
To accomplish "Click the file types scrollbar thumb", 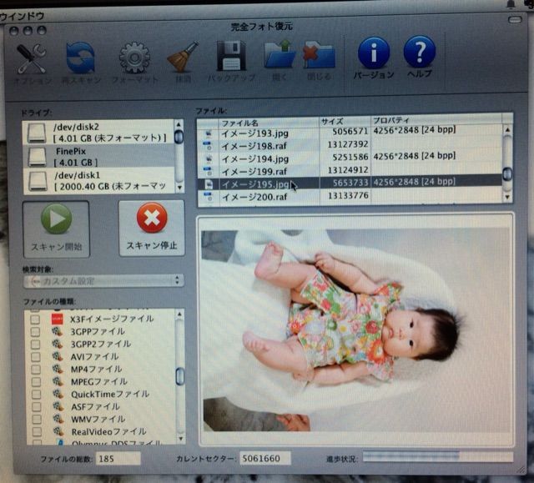I will click(180, 376).
